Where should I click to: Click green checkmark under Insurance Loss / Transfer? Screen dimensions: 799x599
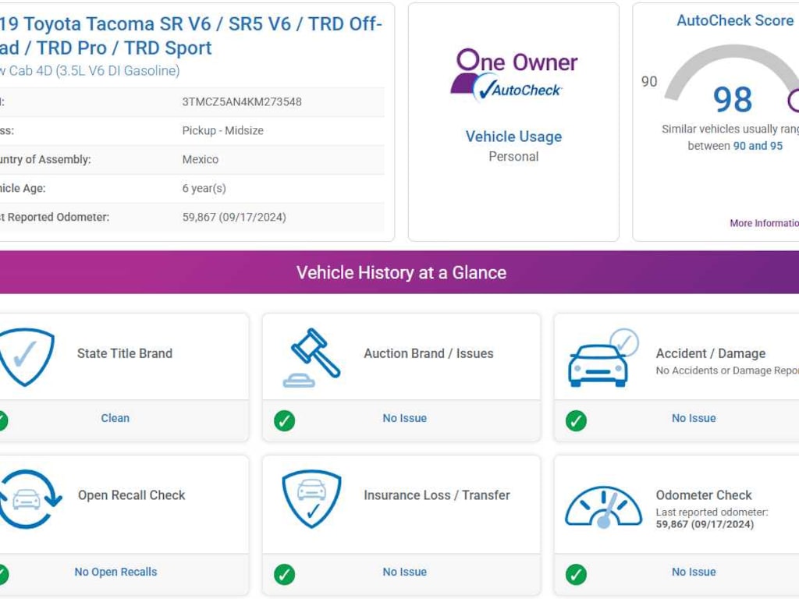tap(285, 575)
